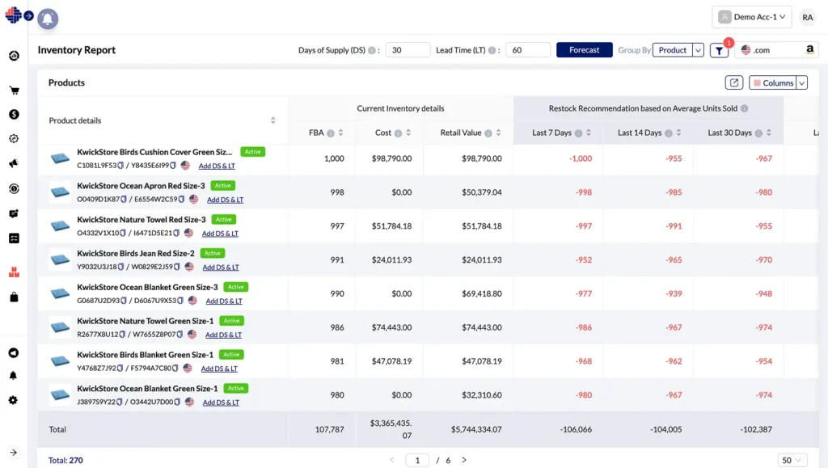The width and height of the screenshot is (828, 468).
Task: Sort the Retail Value column
Action: pyautogui.click(x=498, y=133)
